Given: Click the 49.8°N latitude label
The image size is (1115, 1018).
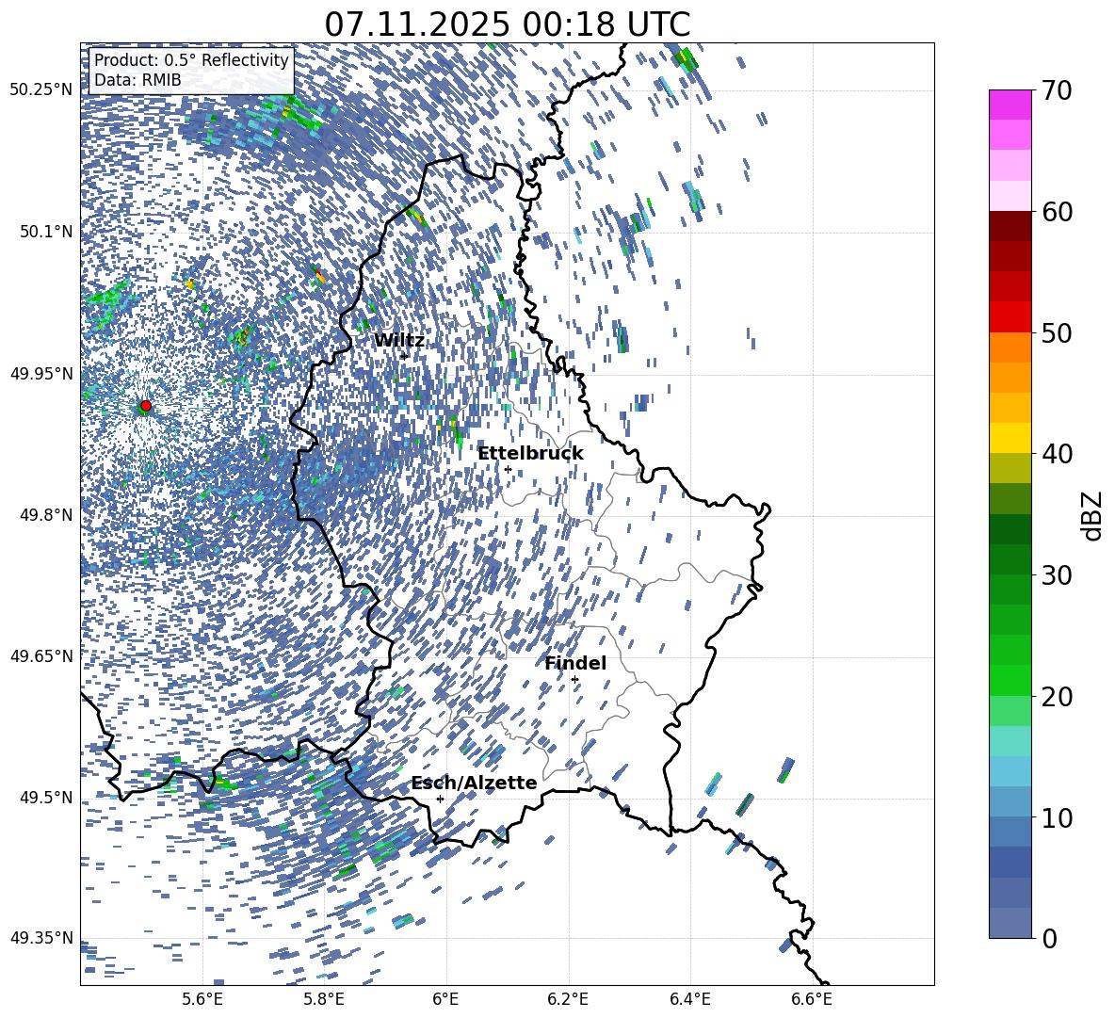Looking at the screenshot, I should click(x=45, y=515).
